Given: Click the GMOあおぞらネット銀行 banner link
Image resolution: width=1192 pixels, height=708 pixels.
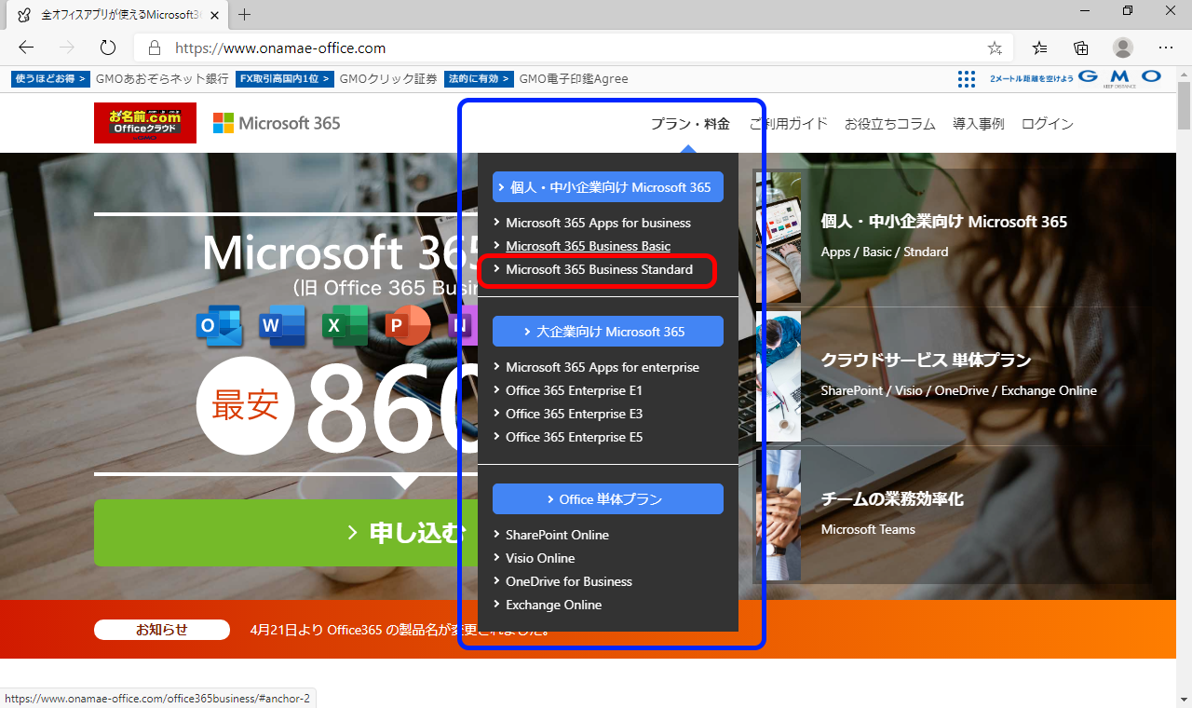Looking at the screenshot, I should 162,79.
